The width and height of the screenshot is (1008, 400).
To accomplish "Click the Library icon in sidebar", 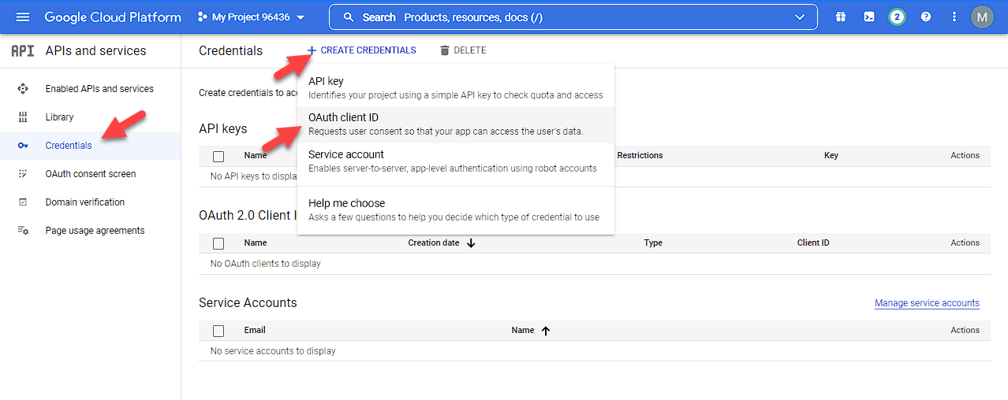I will (x=23, y=117).
